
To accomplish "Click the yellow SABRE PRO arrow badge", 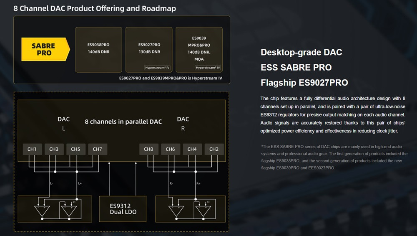I will coord(45,49).
